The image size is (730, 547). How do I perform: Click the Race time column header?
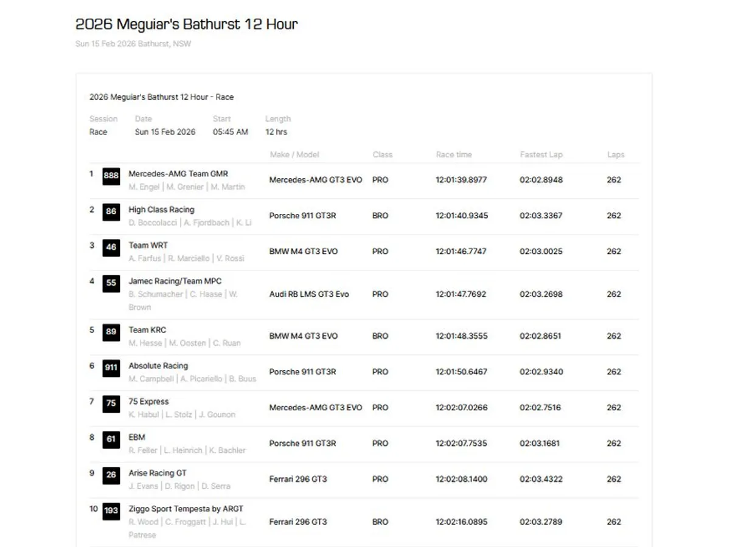click(x=453, y=155)
